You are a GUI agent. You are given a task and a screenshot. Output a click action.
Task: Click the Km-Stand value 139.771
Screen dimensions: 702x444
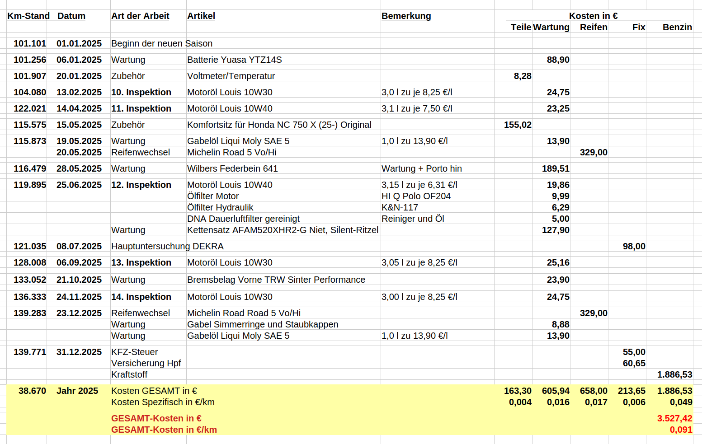click(x=30, y=352)
